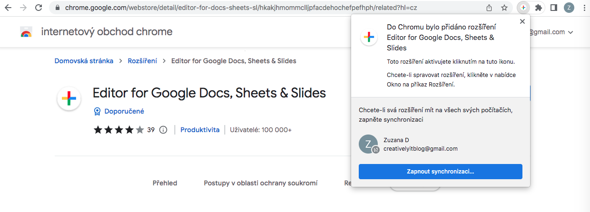Bookmark this page with the star icon
Screen dimensions: 590x212
[x=504, y=8]
